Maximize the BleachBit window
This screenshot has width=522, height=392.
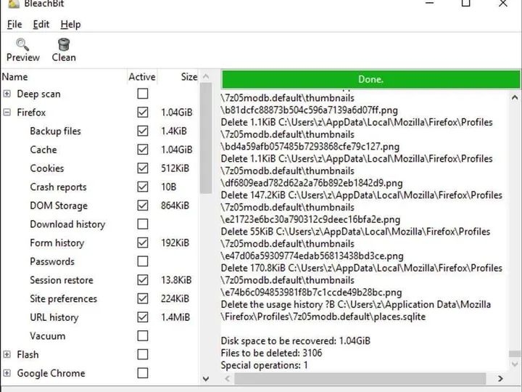[x=466, y=3]
